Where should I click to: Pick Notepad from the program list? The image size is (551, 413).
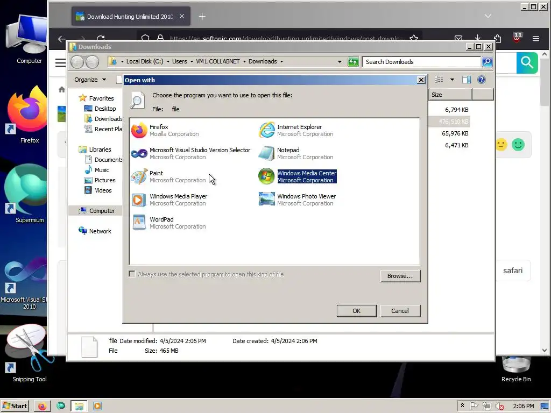pyautogui.click(x=296, y=153)
